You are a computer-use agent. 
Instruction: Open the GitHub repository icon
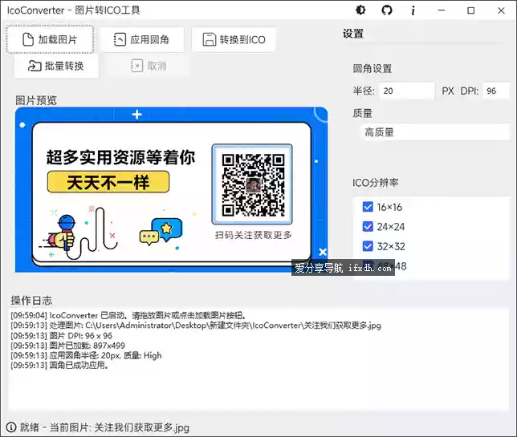387,10
